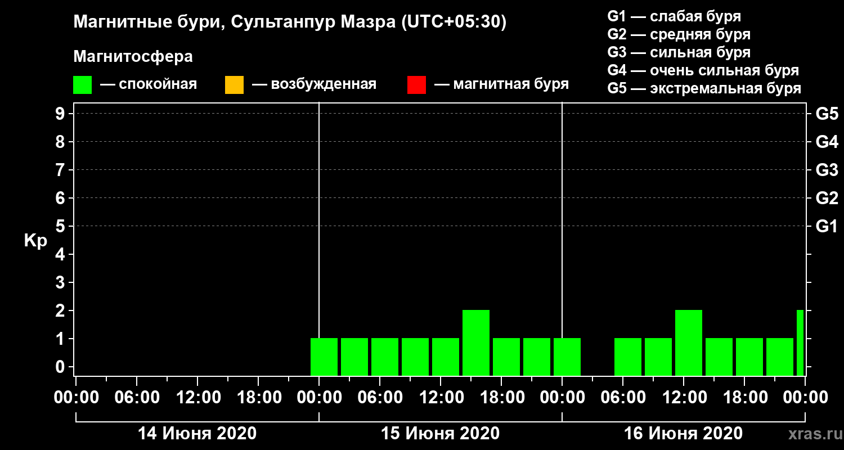This screenshot has width=844, height=450.
Task: Click the Kp 2 bar at 12:00 on 16 June
Action: tap(689, 343)
